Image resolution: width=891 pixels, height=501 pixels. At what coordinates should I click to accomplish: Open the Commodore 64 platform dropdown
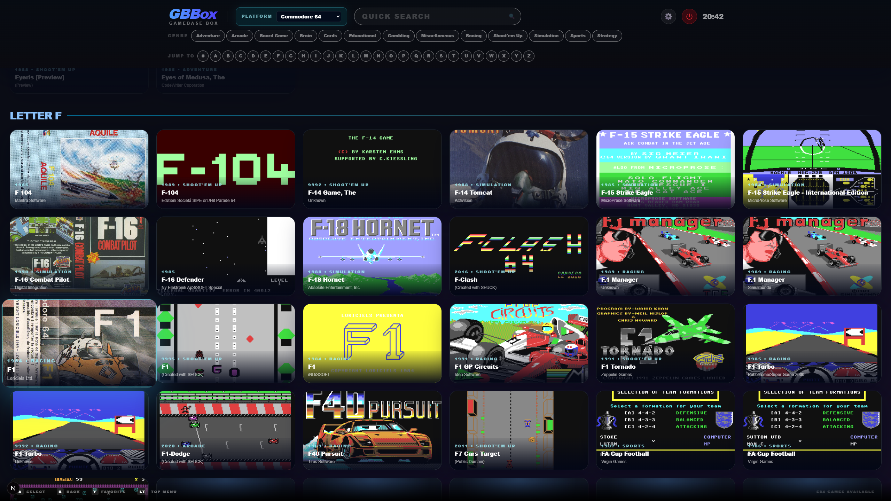coord(309,16)
